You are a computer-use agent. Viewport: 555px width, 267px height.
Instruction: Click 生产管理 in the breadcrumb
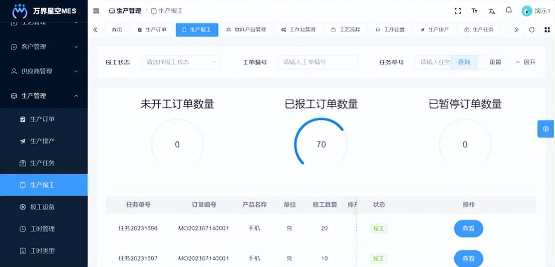[126, 11]
